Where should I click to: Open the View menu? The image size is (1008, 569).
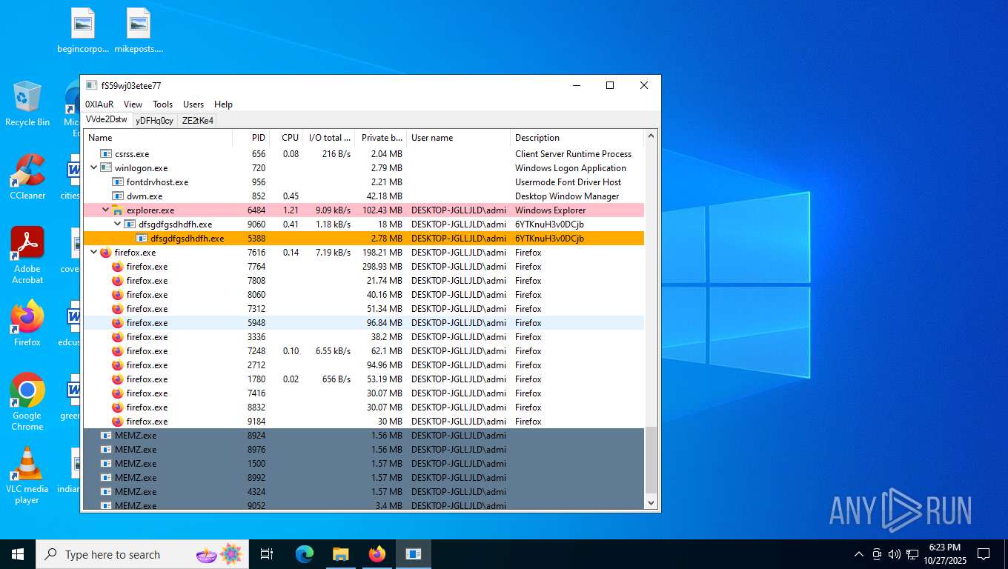tap(133, 104)
